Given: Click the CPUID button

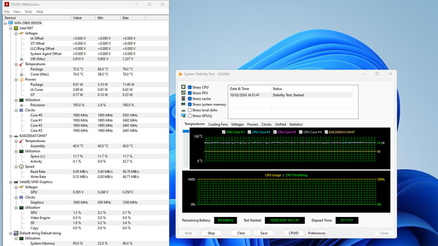Looking at the screenshot, I should (293, 233).
